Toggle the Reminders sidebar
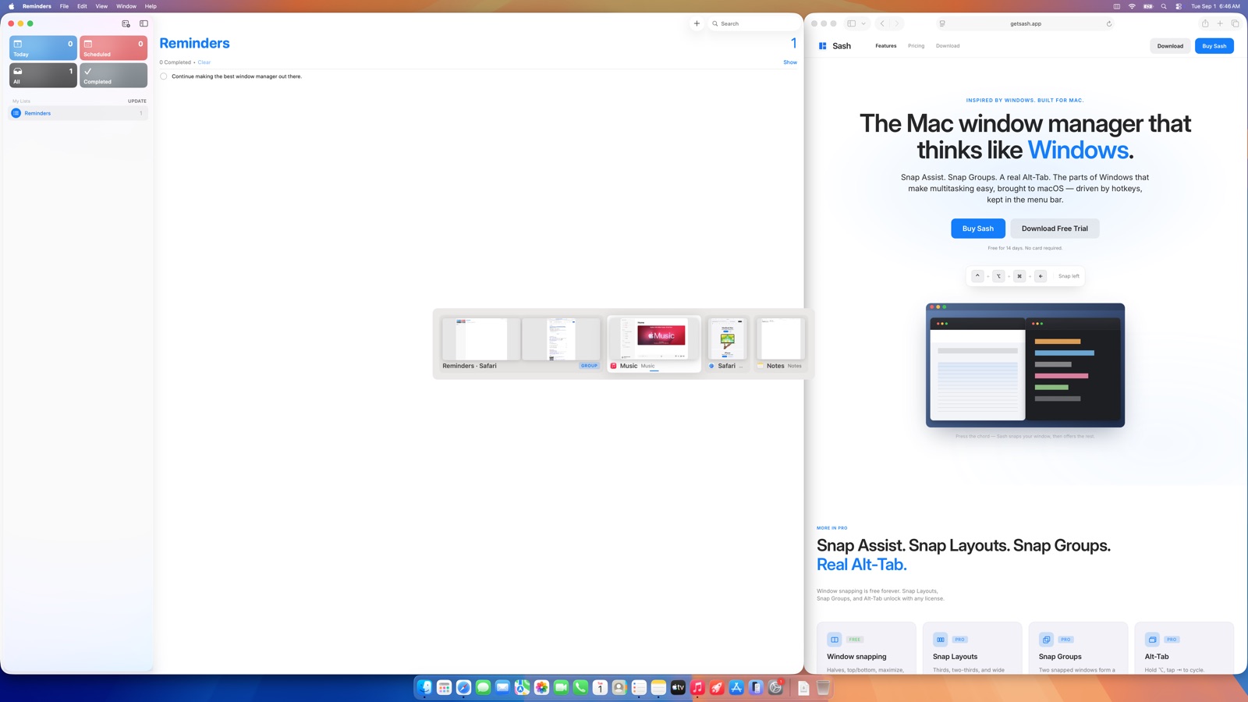The image size is (1248, 702). (x=144, y=23)
